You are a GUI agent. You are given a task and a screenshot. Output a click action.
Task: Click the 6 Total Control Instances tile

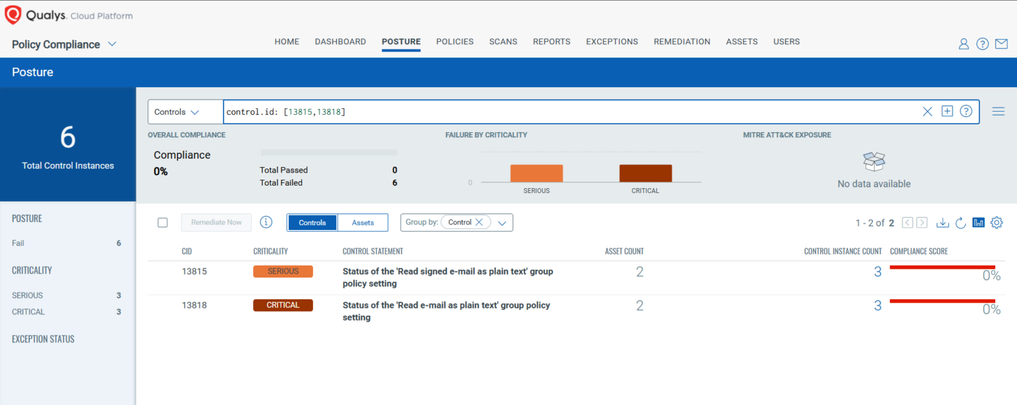click(68, 145)
